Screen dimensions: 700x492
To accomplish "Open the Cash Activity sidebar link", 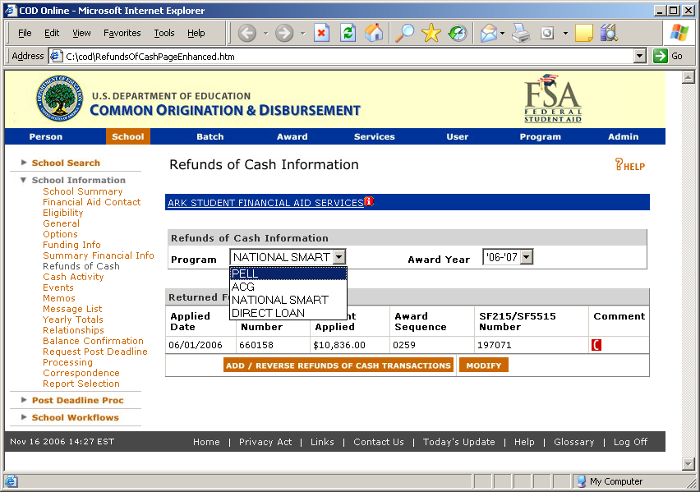I will (x=73, y=277).
